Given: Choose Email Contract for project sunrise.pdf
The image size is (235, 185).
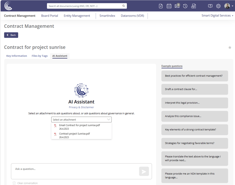Looking at the screenshot, I should [81, 127].
